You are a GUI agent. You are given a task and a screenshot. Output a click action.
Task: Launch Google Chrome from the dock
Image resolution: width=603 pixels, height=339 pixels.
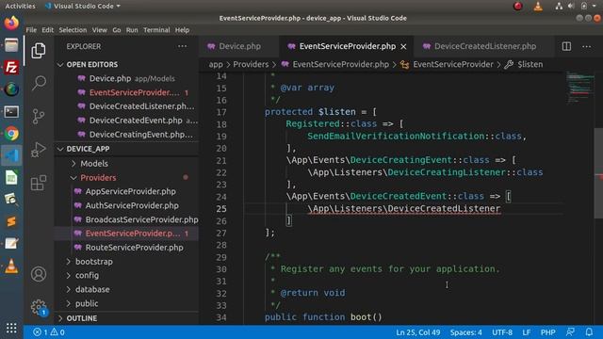[x=11, y=134]
